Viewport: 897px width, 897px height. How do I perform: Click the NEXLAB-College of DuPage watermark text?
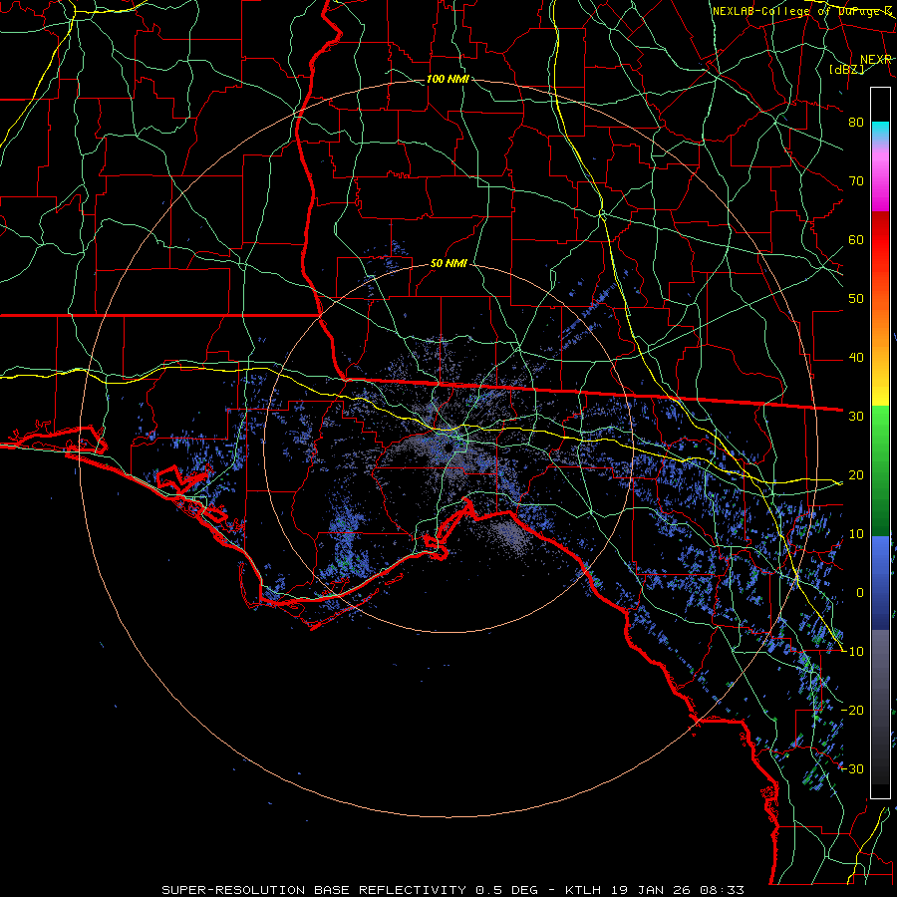pos(801,11)
